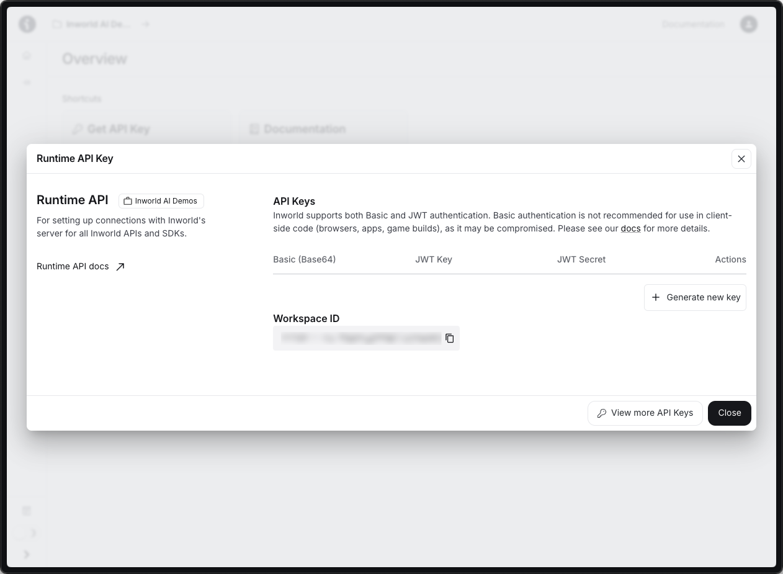Image resolution: width=783 pixels, height=574 pixels.
Task: Click the arrow icon beside Runtime API docs
Action: pos(120,266)
